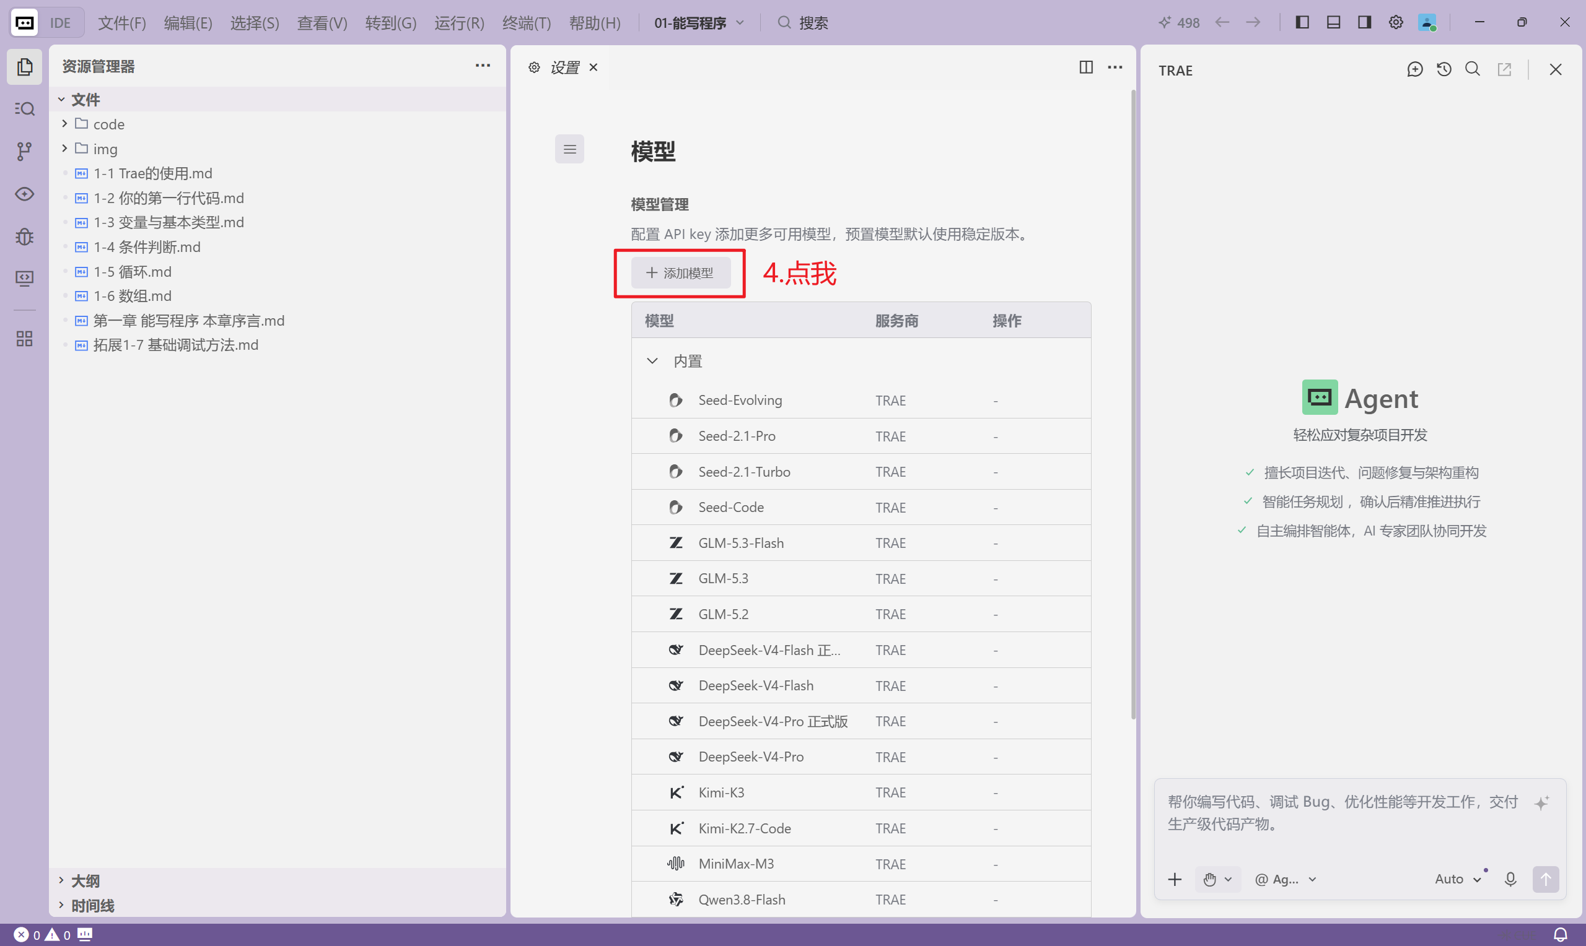Add context with the chat plus button

point(1175,880)
